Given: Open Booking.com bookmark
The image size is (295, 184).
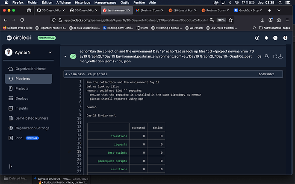Looking at the screenshot, I should (118, 28).
